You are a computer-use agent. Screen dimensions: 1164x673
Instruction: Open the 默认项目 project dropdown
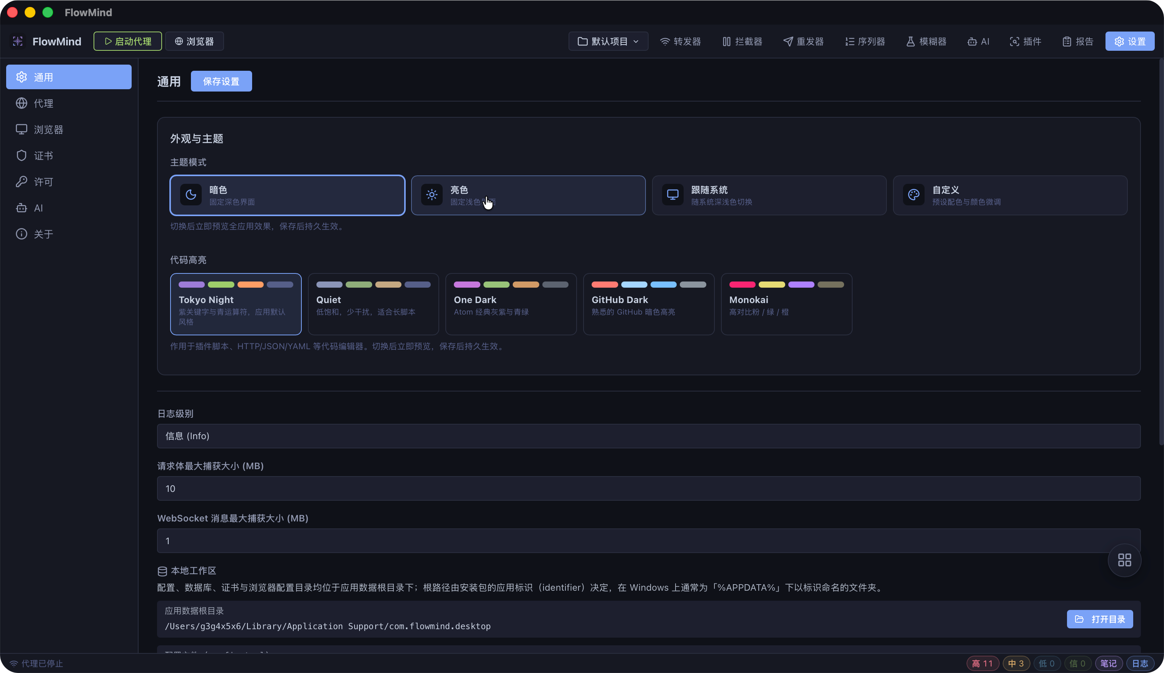[608, 42]
